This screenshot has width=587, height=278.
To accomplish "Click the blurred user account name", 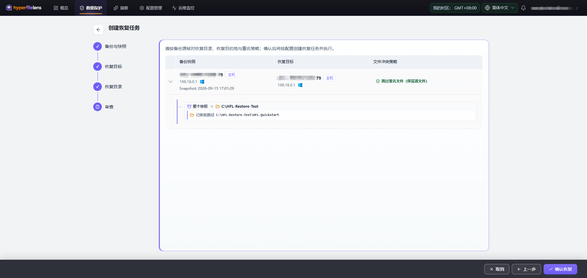I will [554, 8].
